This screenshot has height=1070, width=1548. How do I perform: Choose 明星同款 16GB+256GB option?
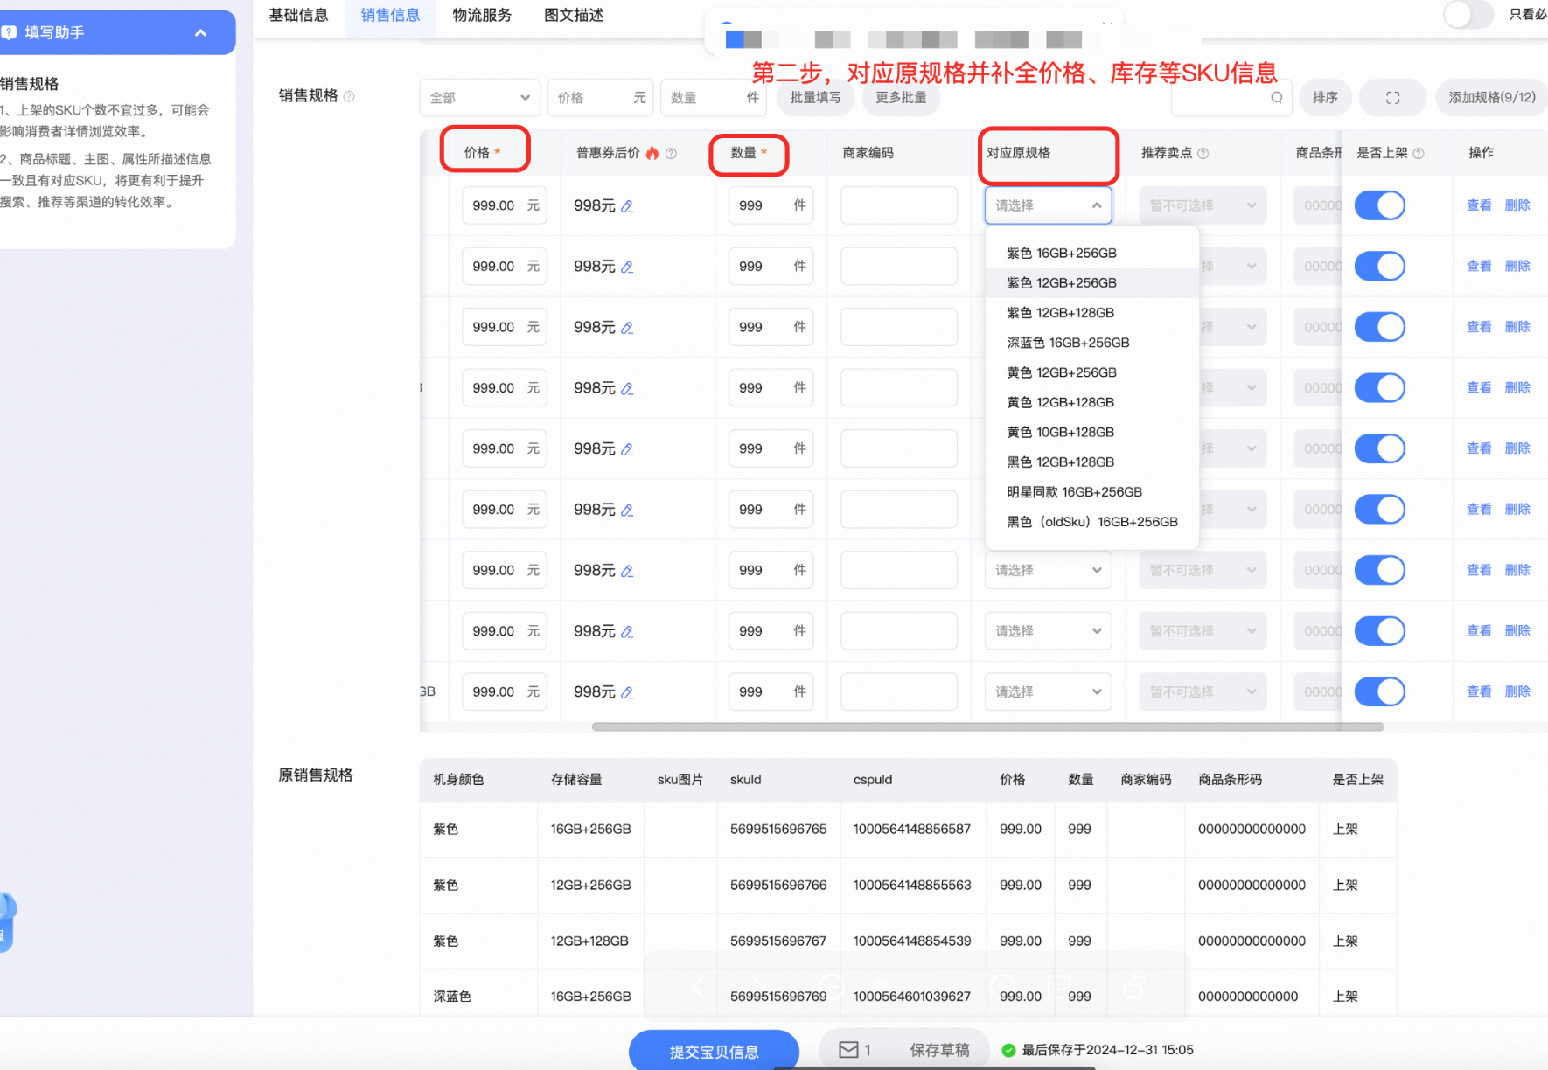point(1091,492)
